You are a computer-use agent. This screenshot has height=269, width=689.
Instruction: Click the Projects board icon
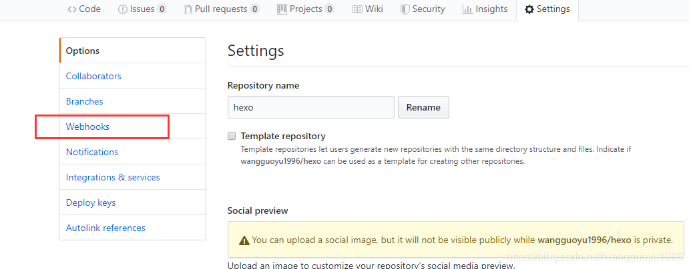[282, 9]
